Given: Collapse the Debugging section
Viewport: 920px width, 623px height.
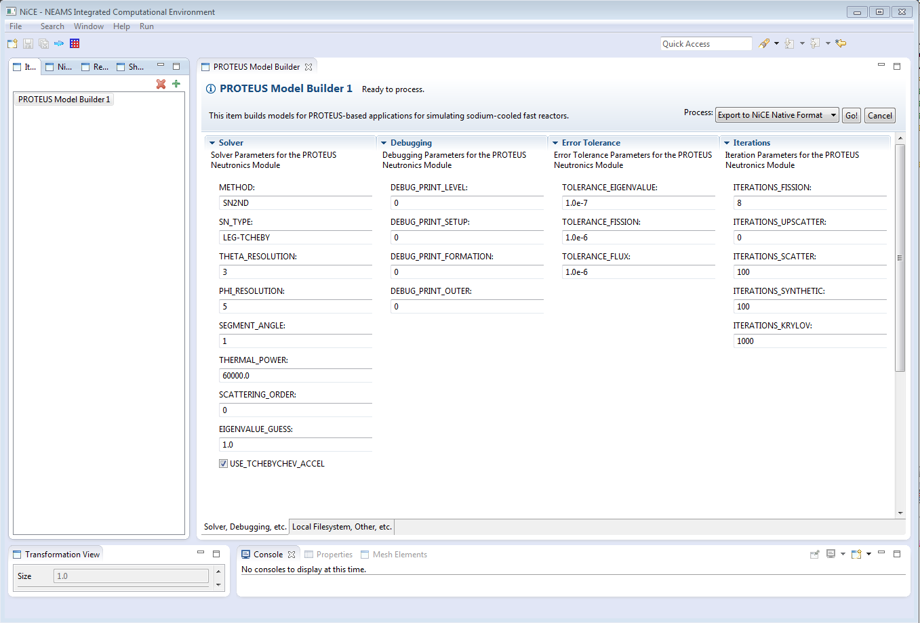Looking at the screenshot, I should 384,143.
